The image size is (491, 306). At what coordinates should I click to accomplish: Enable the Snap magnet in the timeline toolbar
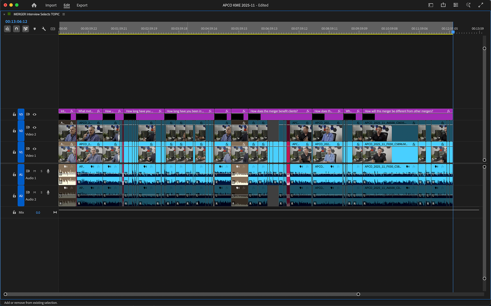tap(16, 29)
